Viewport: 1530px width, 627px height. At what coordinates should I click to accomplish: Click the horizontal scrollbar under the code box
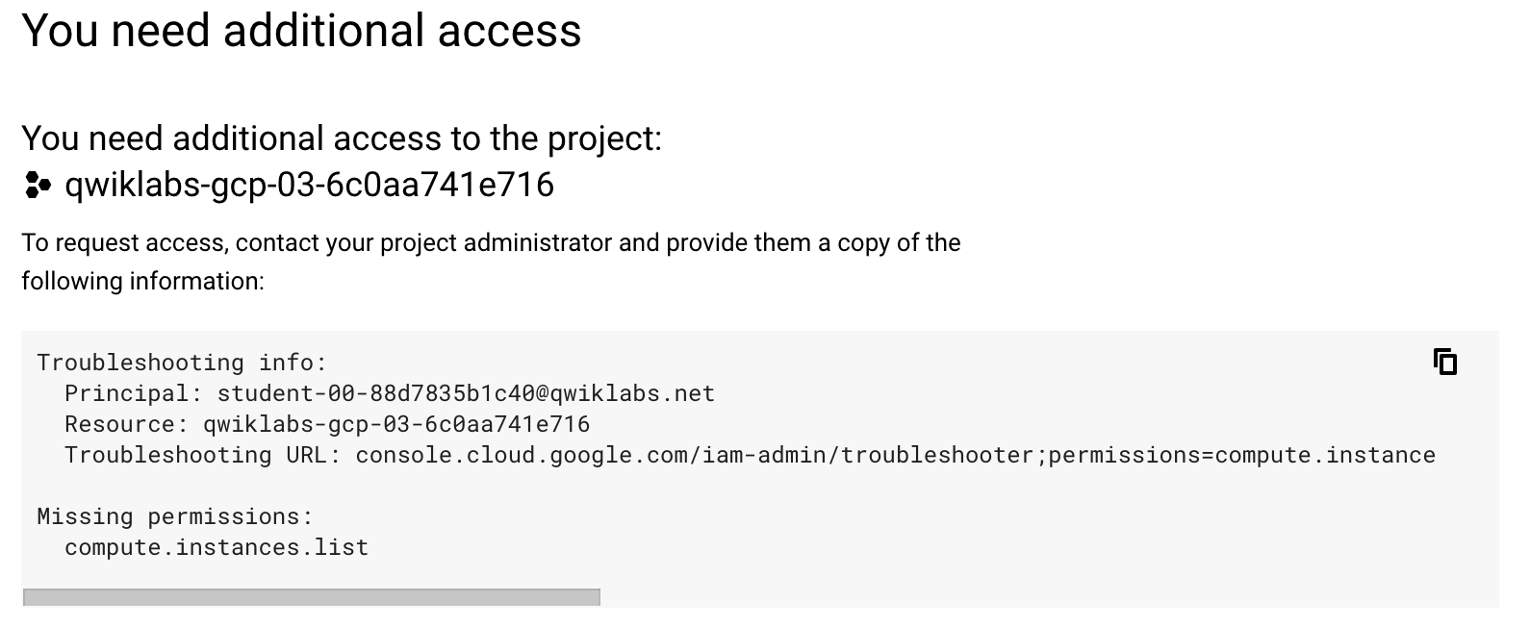(311, 597)
